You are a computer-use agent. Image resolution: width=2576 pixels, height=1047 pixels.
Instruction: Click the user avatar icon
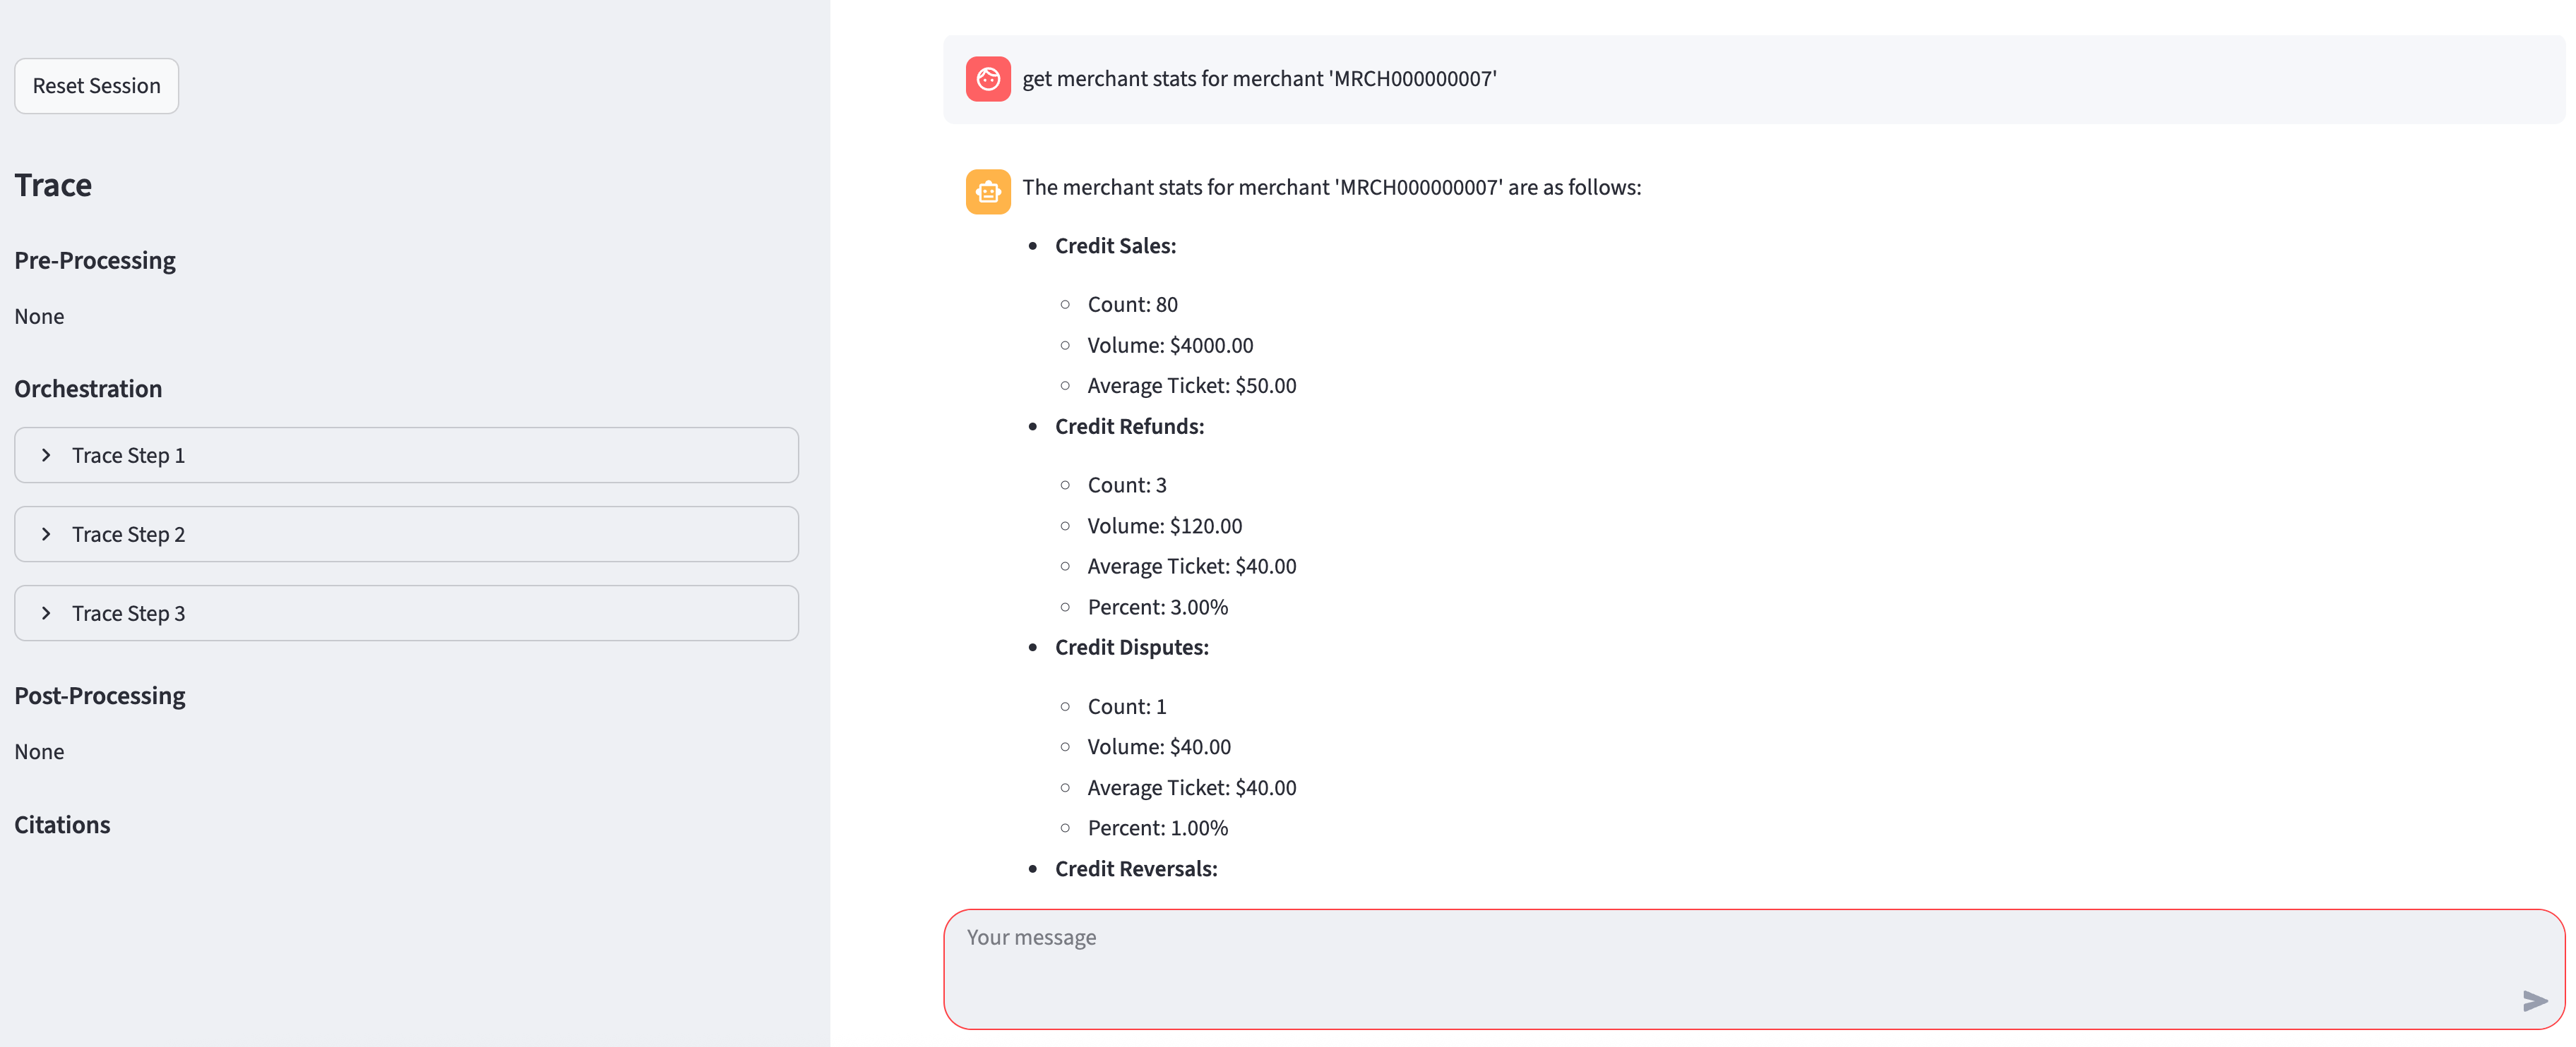pos(988,79)
